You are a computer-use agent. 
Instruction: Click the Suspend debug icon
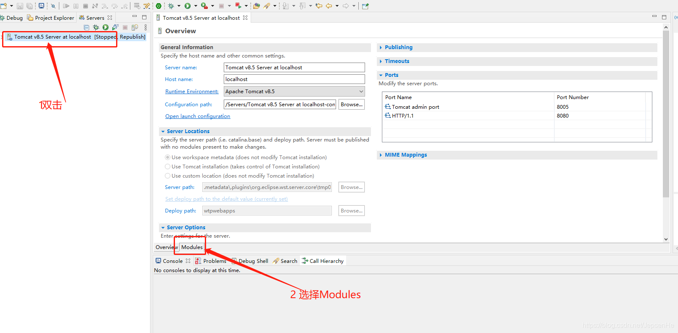(76, 6)
